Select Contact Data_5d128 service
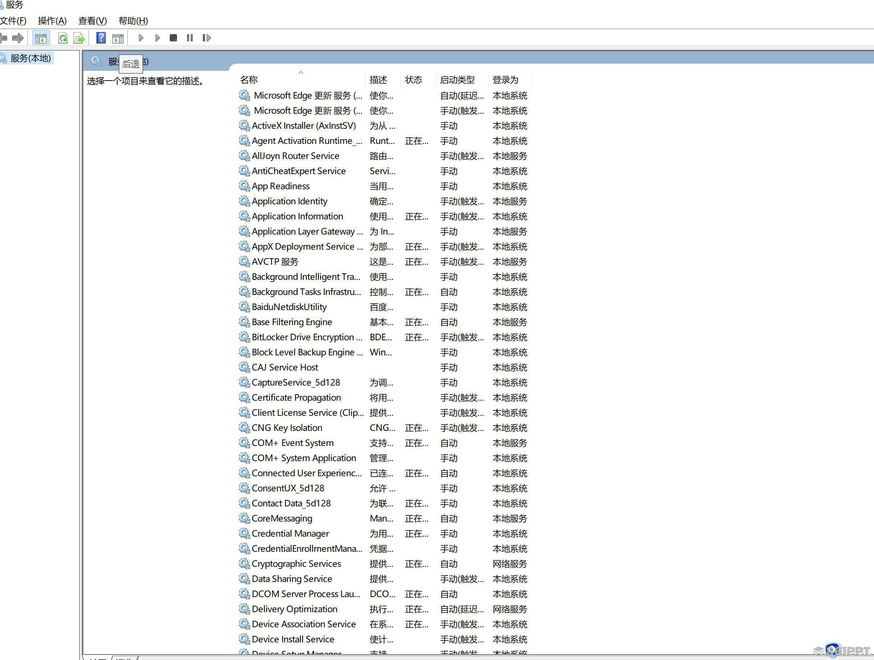The image size is (874, 660). point(384,503)
